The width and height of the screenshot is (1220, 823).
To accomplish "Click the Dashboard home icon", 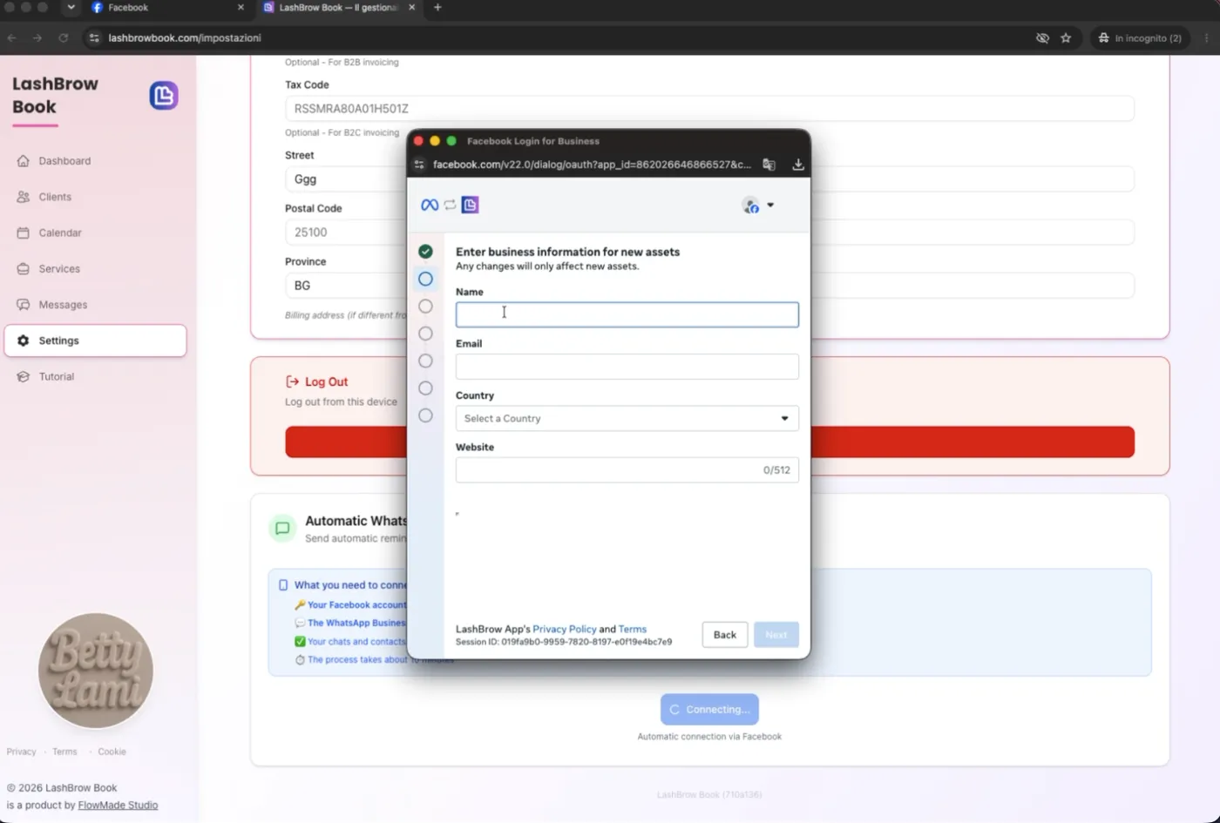I will tap(24, 161).
